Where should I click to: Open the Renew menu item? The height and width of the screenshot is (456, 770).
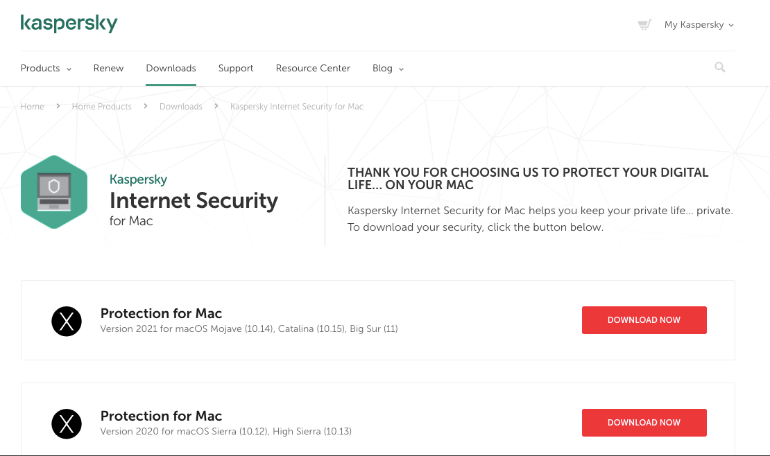(108, 69)
